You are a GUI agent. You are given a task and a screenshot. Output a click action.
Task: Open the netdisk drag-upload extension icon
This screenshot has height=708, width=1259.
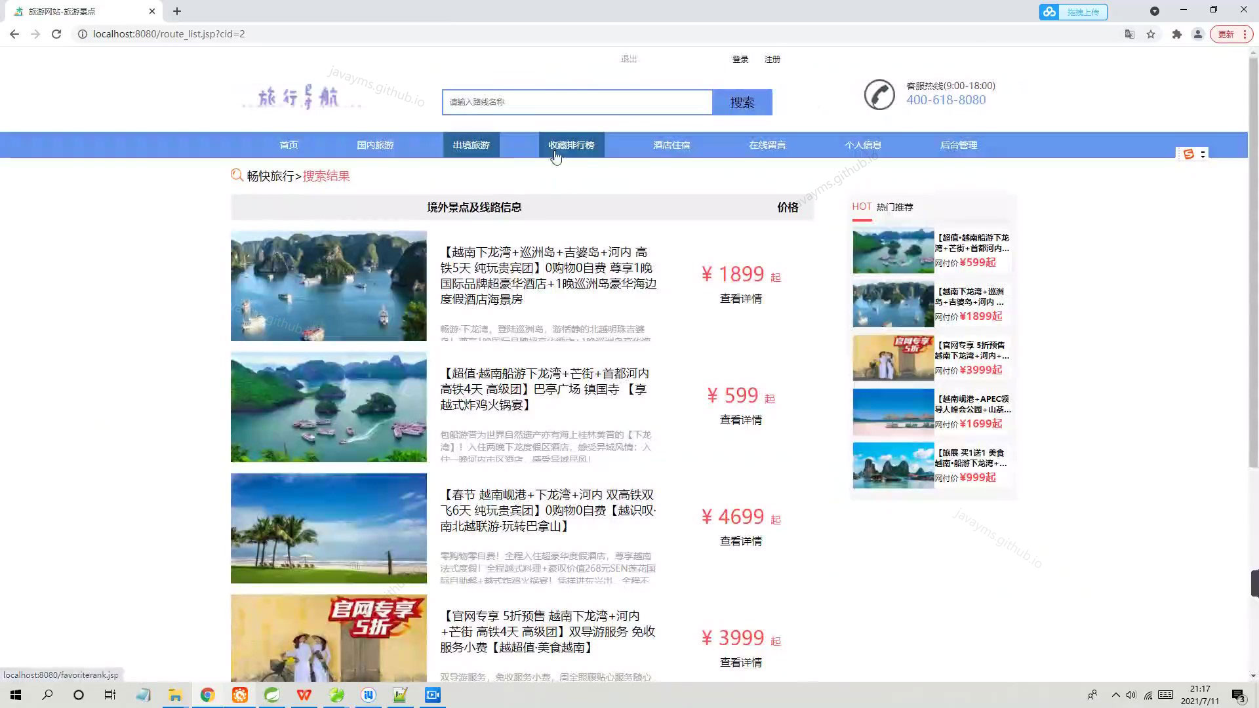click(1049, 12)
